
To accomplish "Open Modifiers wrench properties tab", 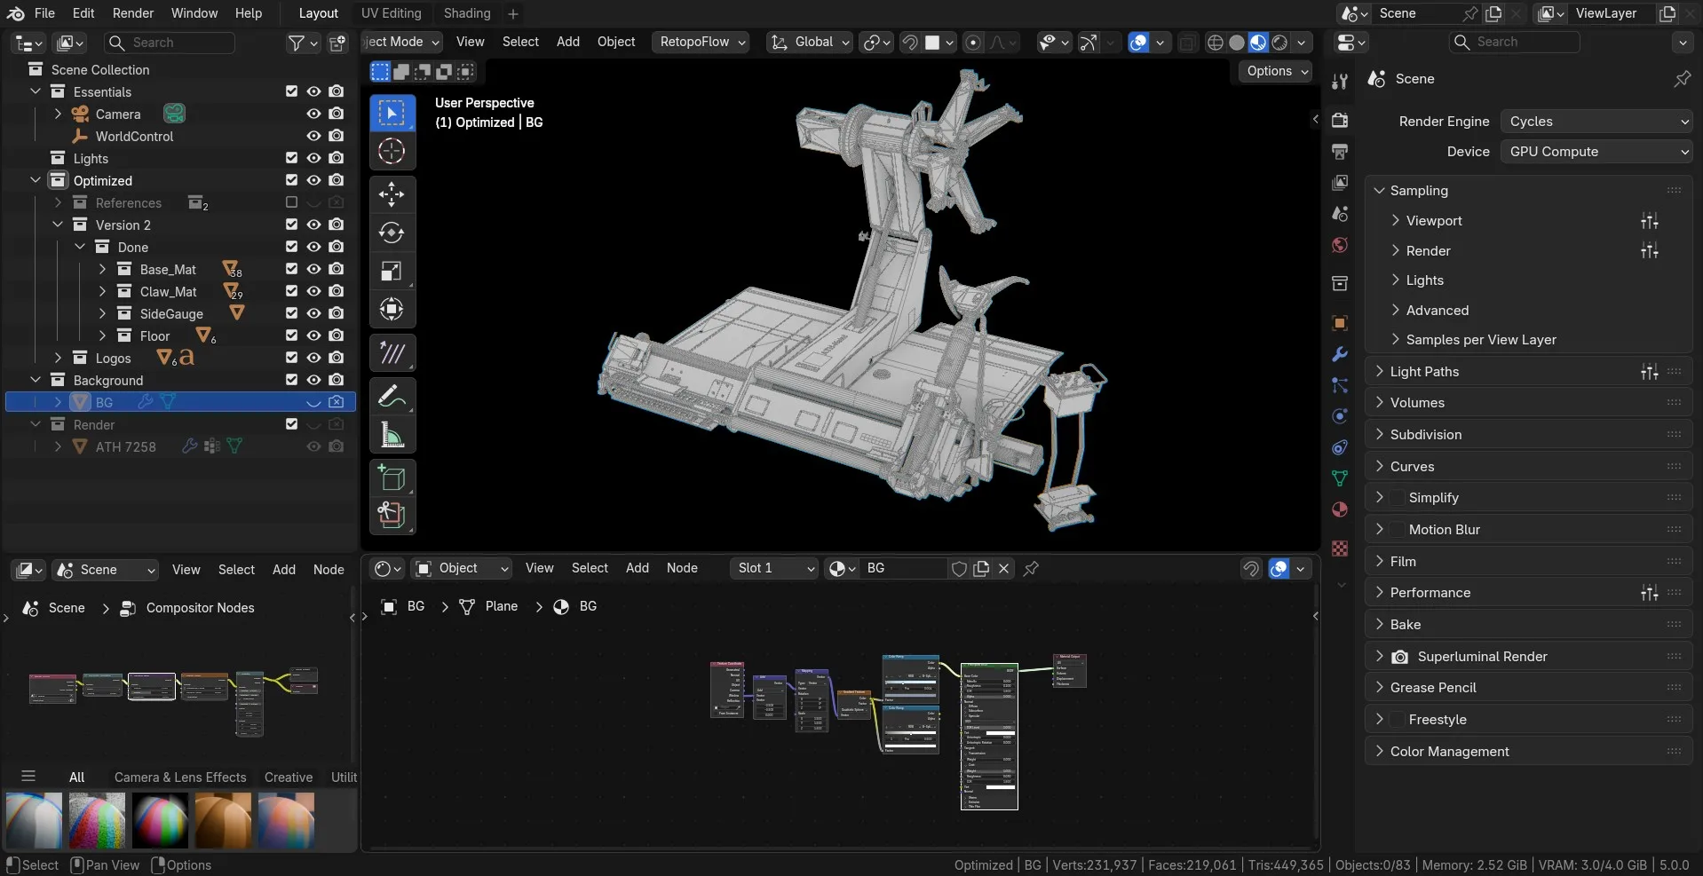I will [1340, 354].
